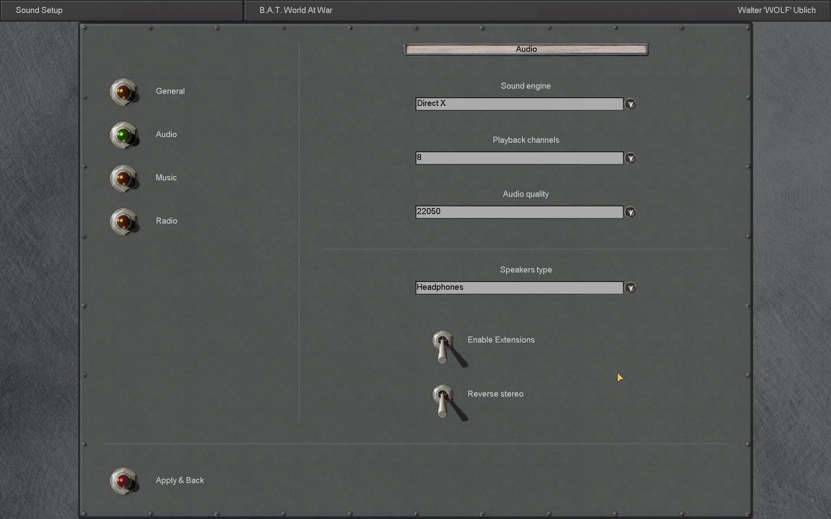
Task: Click the Headphones speakers type field
Action: [x=519, y=288]
